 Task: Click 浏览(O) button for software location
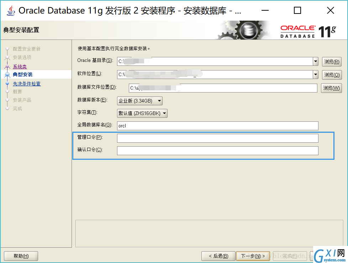pos(332,75)
